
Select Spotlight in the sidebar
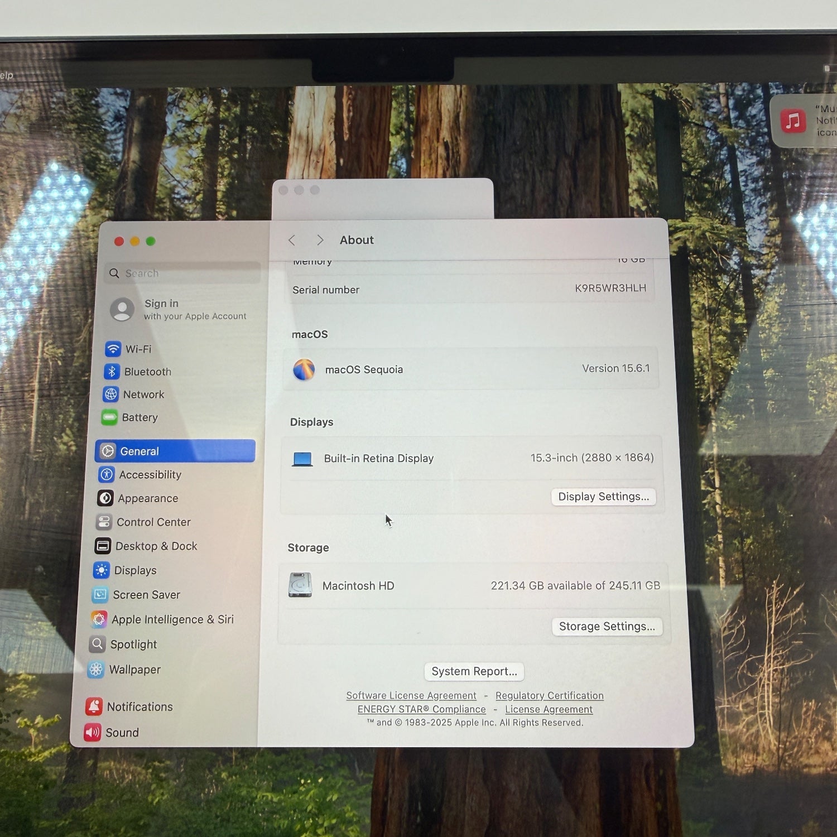[133, 644]
